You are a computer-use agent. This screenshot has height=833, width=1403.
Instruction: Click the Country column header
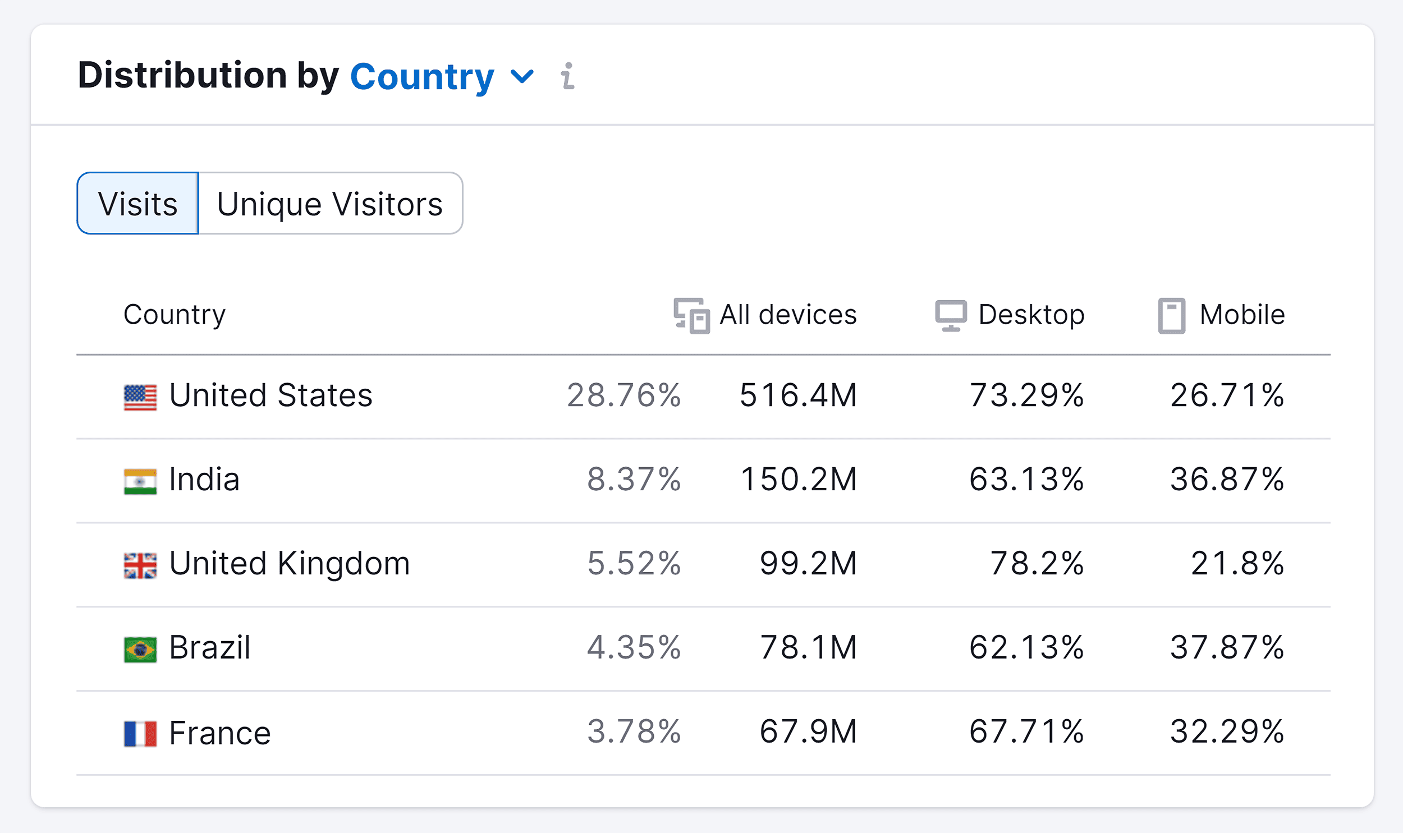175,314
